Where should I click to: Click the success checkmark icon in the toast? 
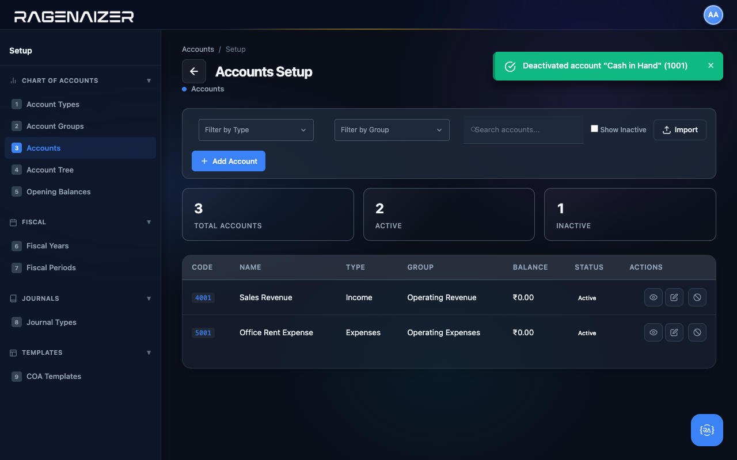tap(510, 66)
